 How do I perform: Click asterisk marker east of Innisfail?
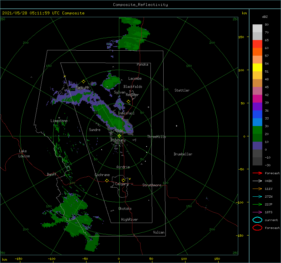coord(148,107)
